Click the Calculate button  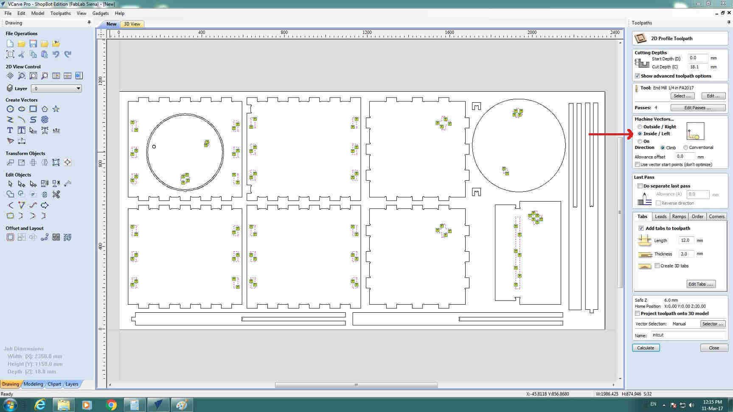point(646,348)
